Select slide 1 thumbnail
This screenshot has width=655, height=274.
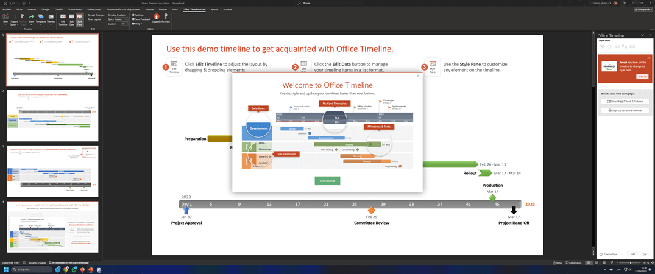(x=52, y=60)
